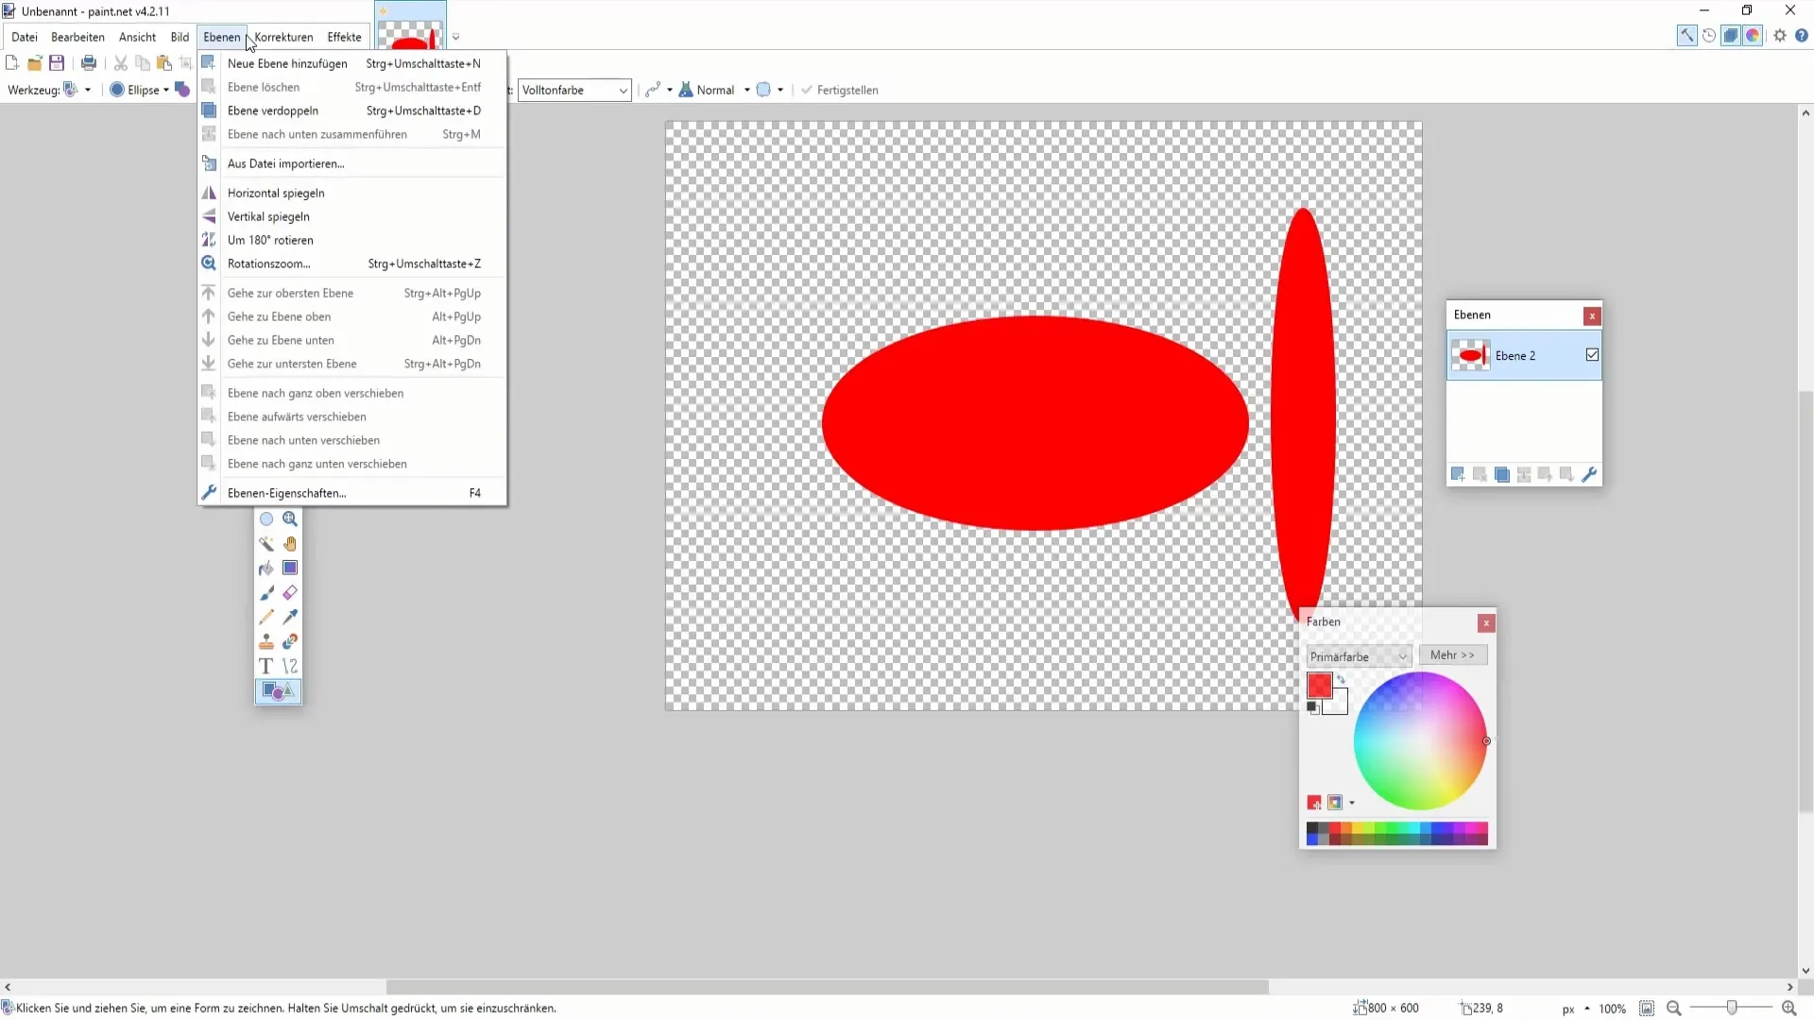Select the Pencil tool
Image resolution: width=1814 pixels, height=1020 pixels.
(x=266, y=618)
